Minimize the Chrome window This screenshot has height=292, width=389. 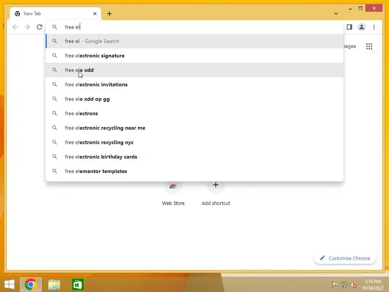click(x=350, y=8)
